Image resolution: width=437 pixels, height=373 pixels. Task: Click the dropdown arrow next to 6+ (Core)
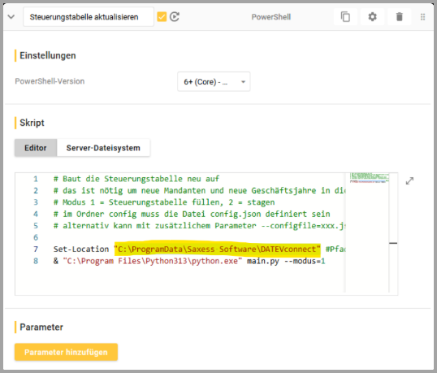coord(243,82)
